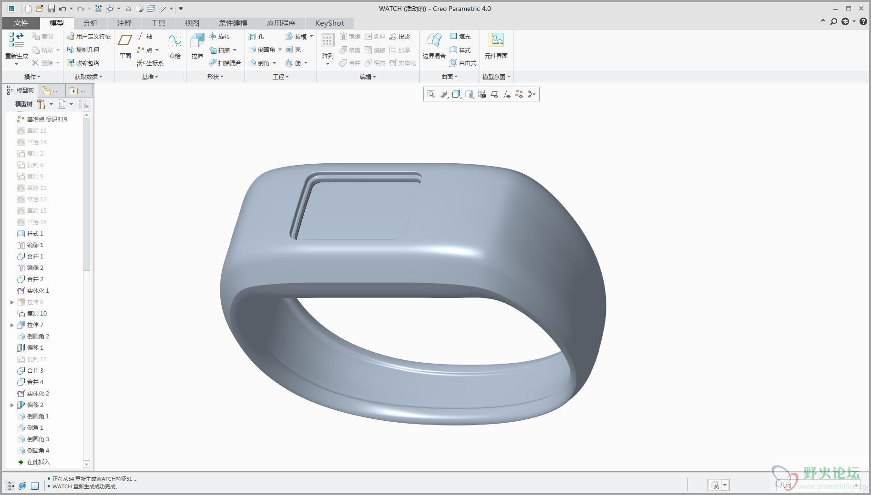Toggle the navigator panel icon in status bar
Viewport: 871px width, 495px height.
[x=10, y=486]
